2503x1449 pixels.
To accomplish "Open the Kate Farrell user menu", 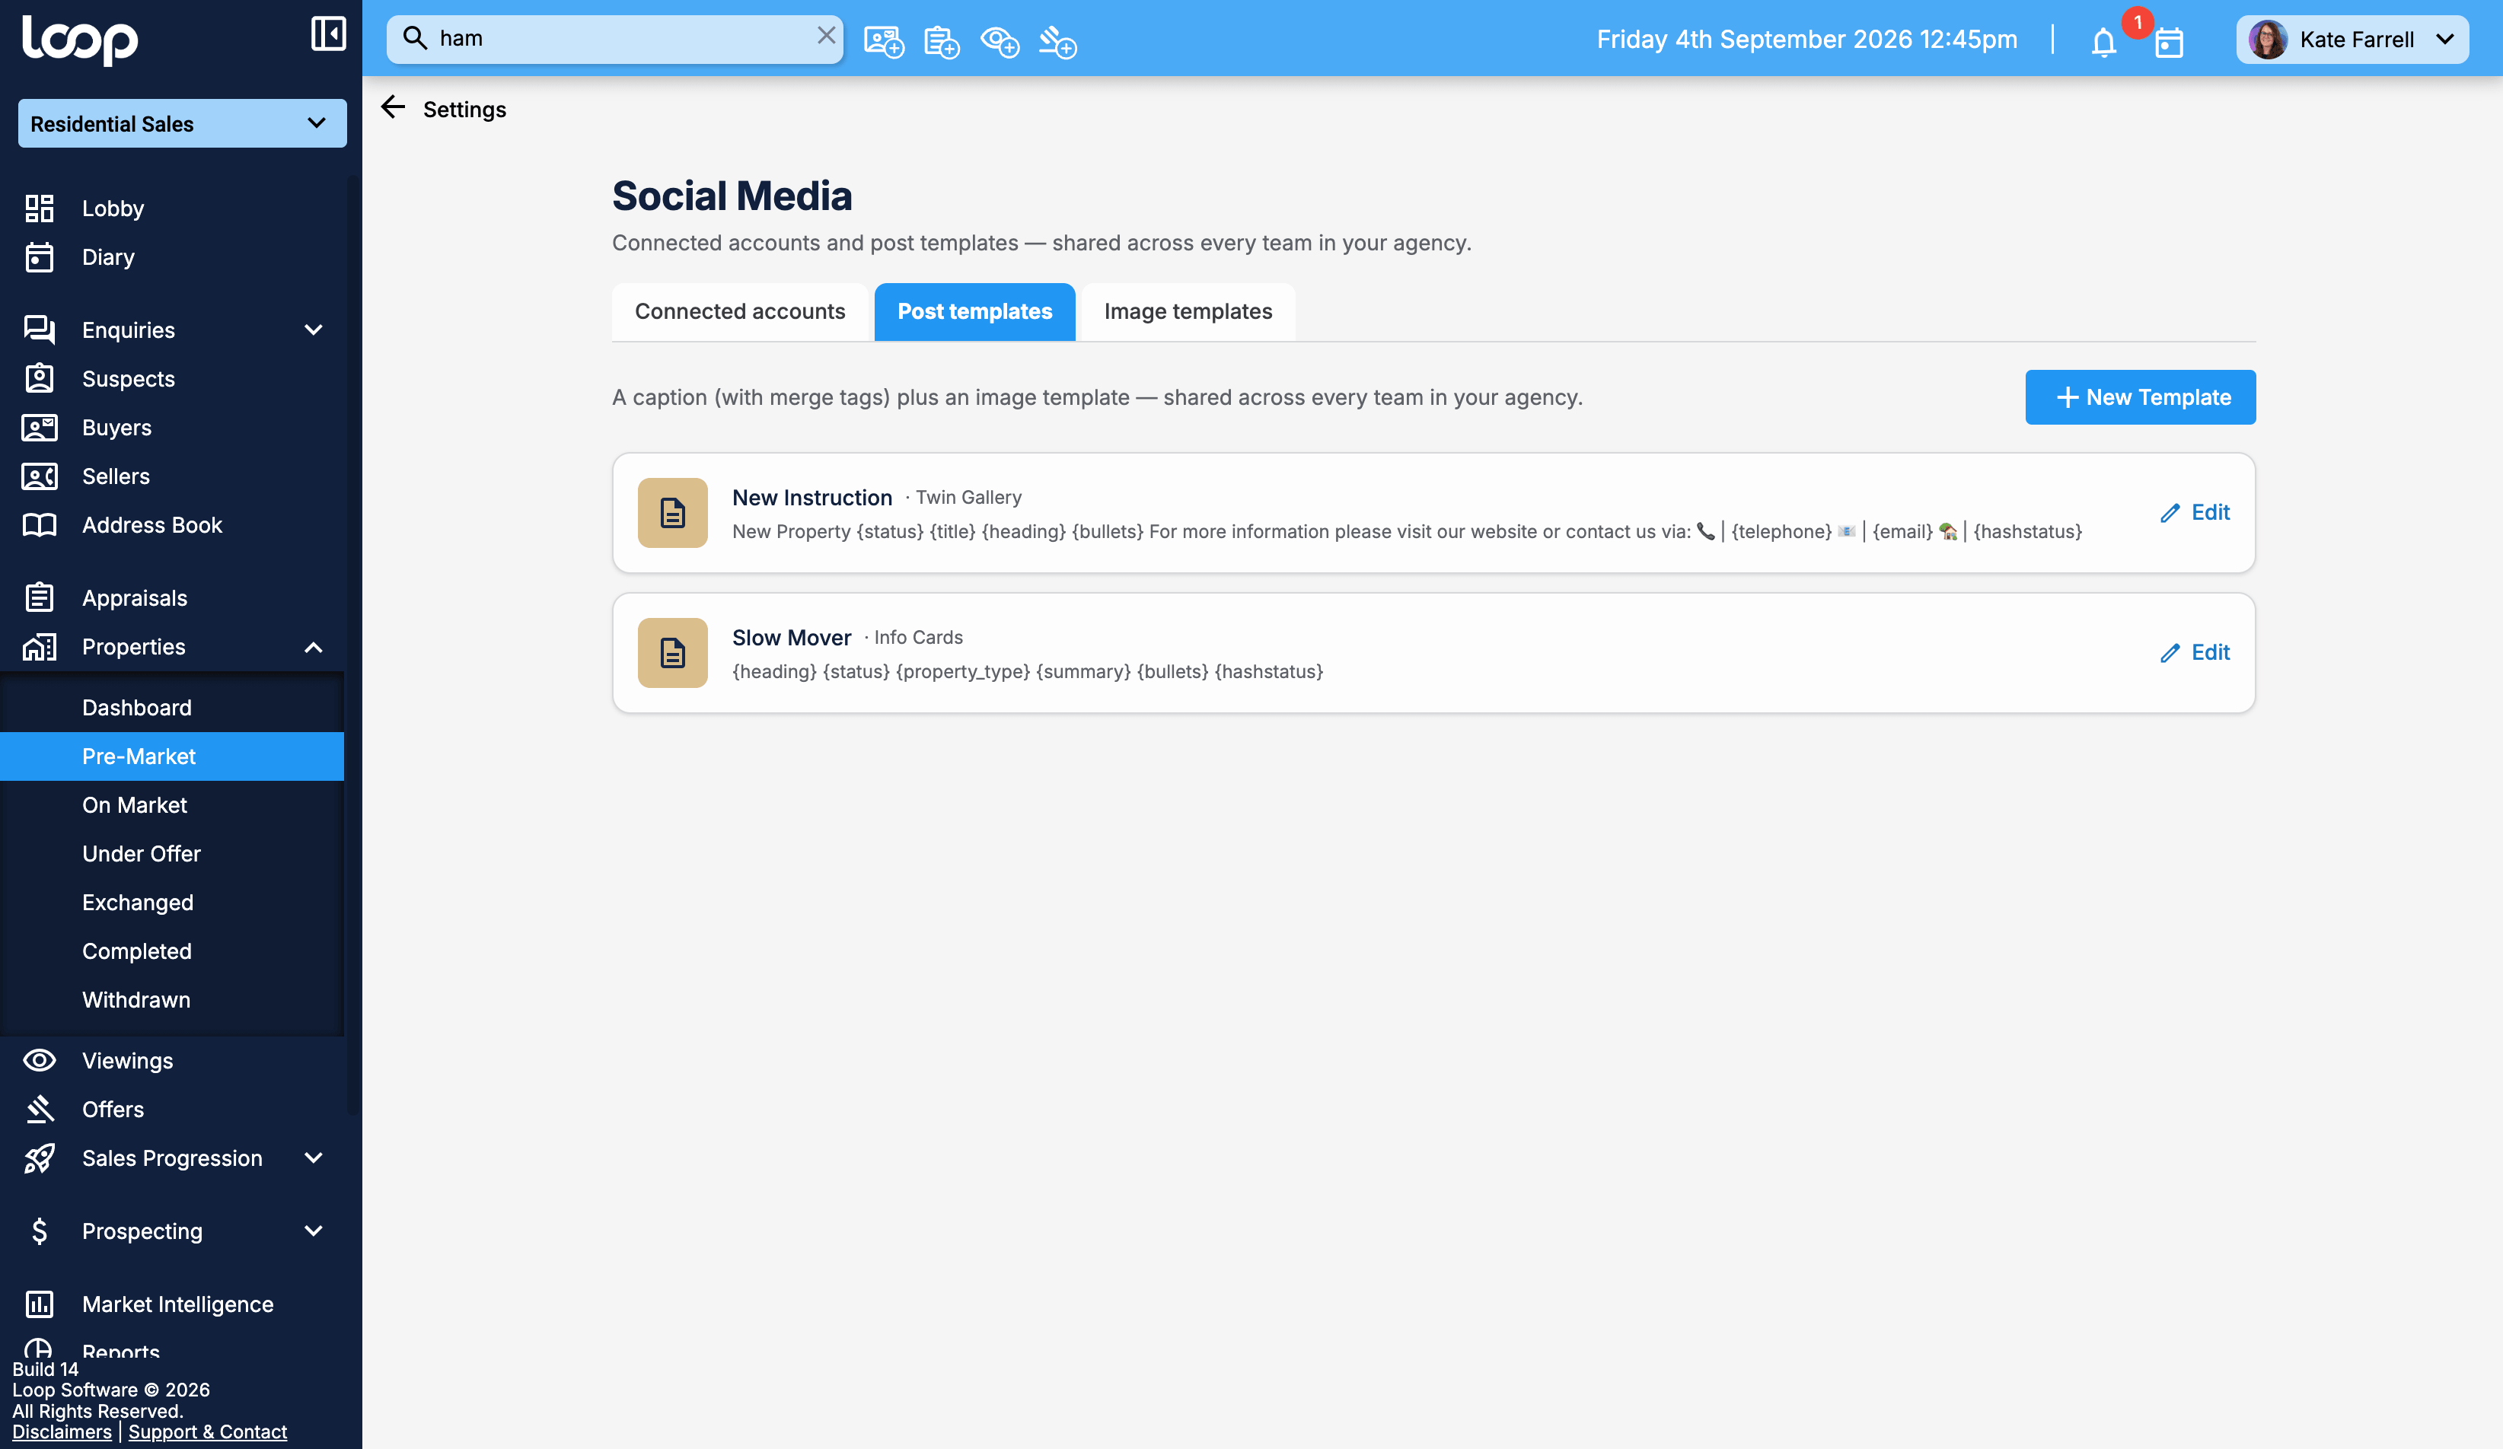I will [x=2352, y=40].
